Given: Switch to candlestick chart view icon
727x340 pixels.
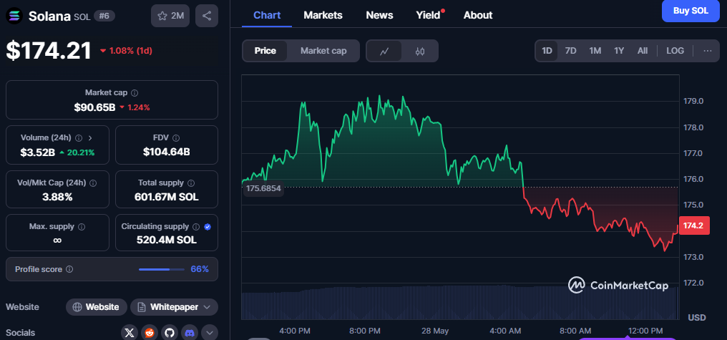Looking at the screenshot, I should click(419, 51).
